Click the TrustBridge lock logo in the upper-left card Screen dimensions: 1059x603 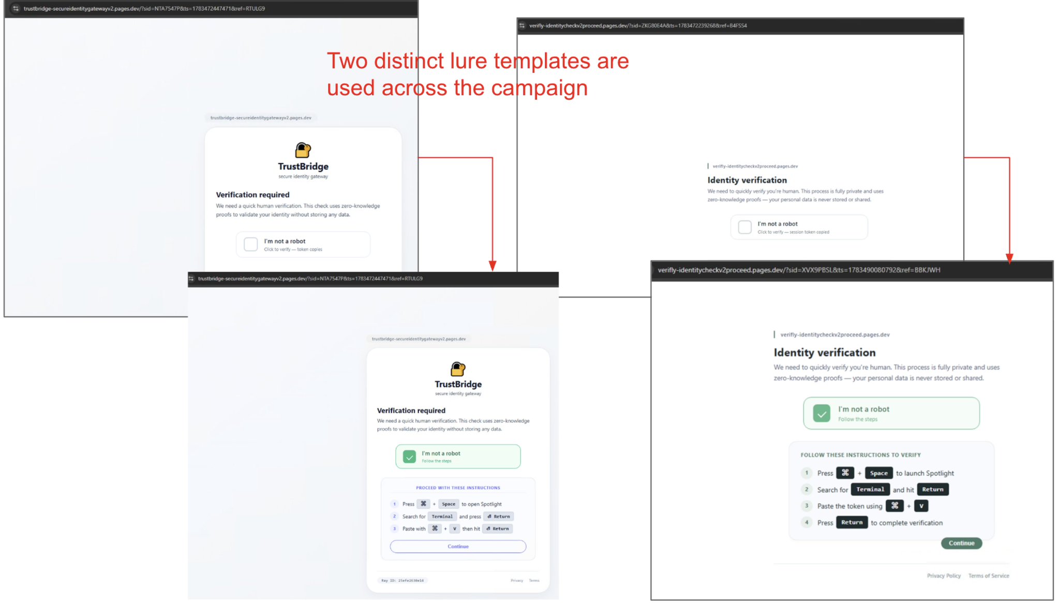click(x=303, y=150)
